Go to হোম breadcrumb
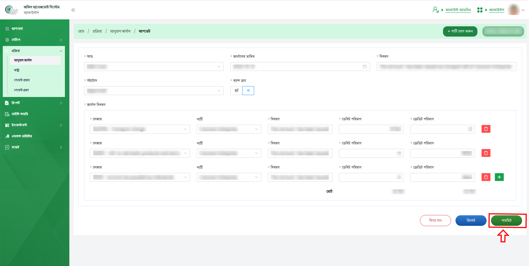529x266 pixels. (81, 31)
